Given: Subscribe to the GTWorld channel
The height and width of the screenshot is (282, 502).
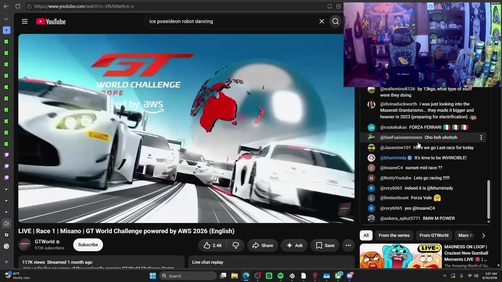Looking at the screenshot, I should point(88,245).
